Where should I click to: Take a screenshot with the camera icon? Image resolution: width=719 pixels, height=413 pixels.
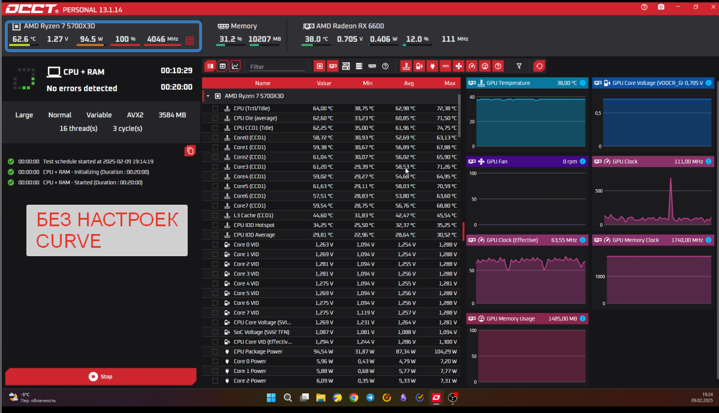click(661, 7)
